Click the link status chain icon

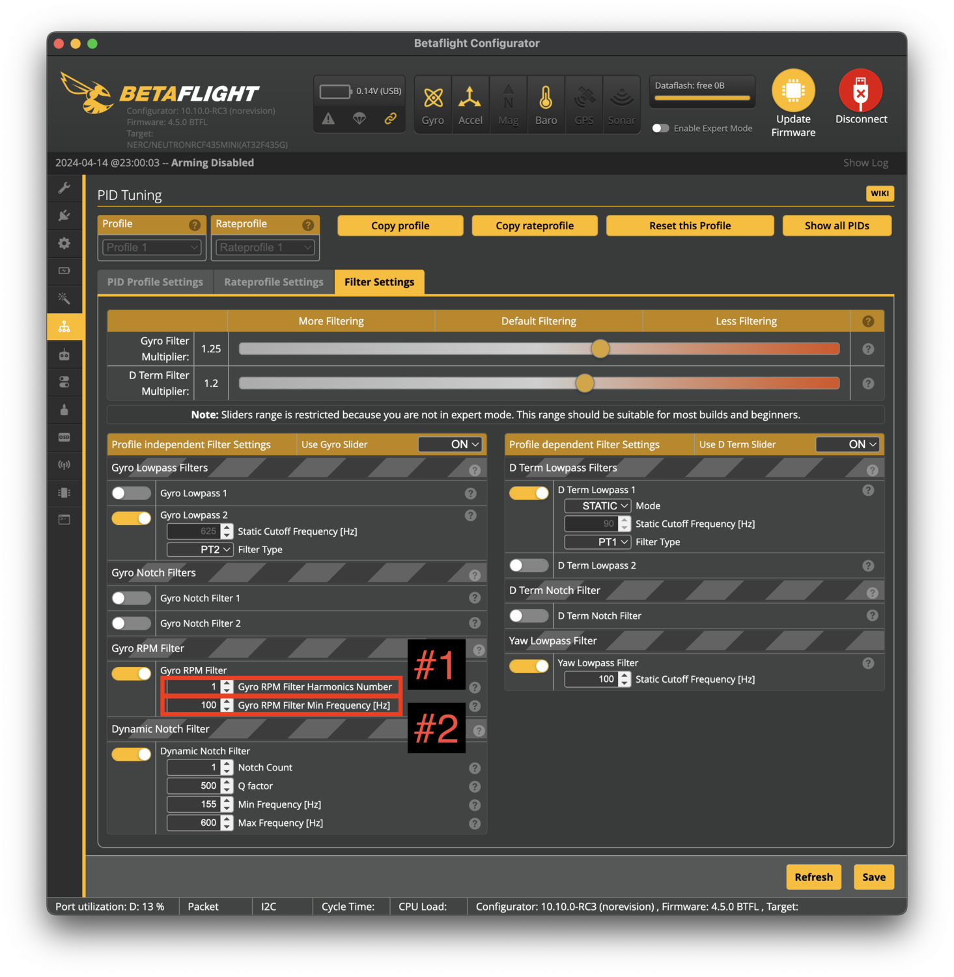coord(391,119)
